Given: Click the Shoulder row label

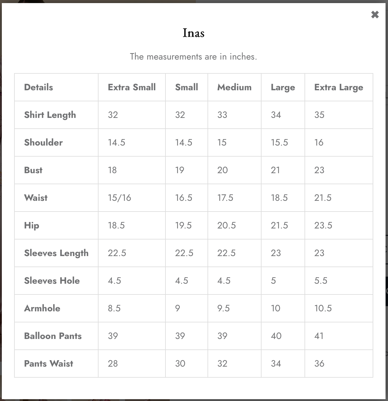Looking at the screenshot, I should 43,142.
